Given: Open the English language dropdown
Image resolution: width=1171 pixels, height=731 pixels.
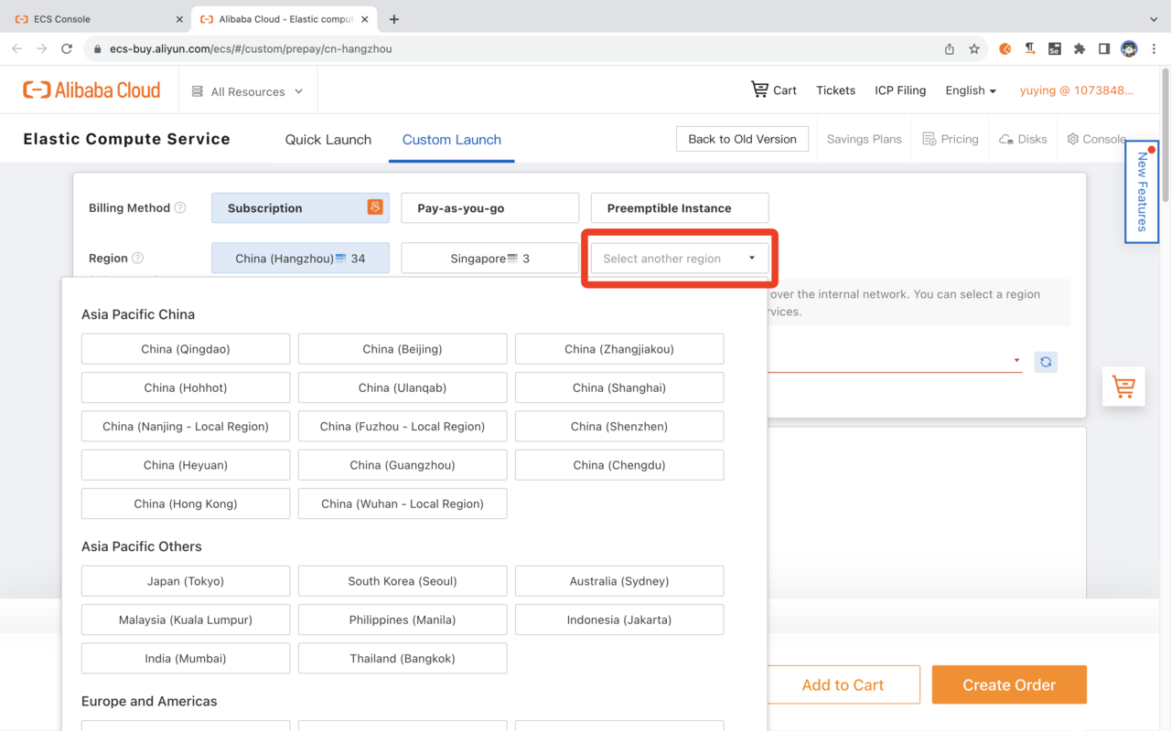Looking at the screenshot, I should pyautogui.click(x=971, y=90).
